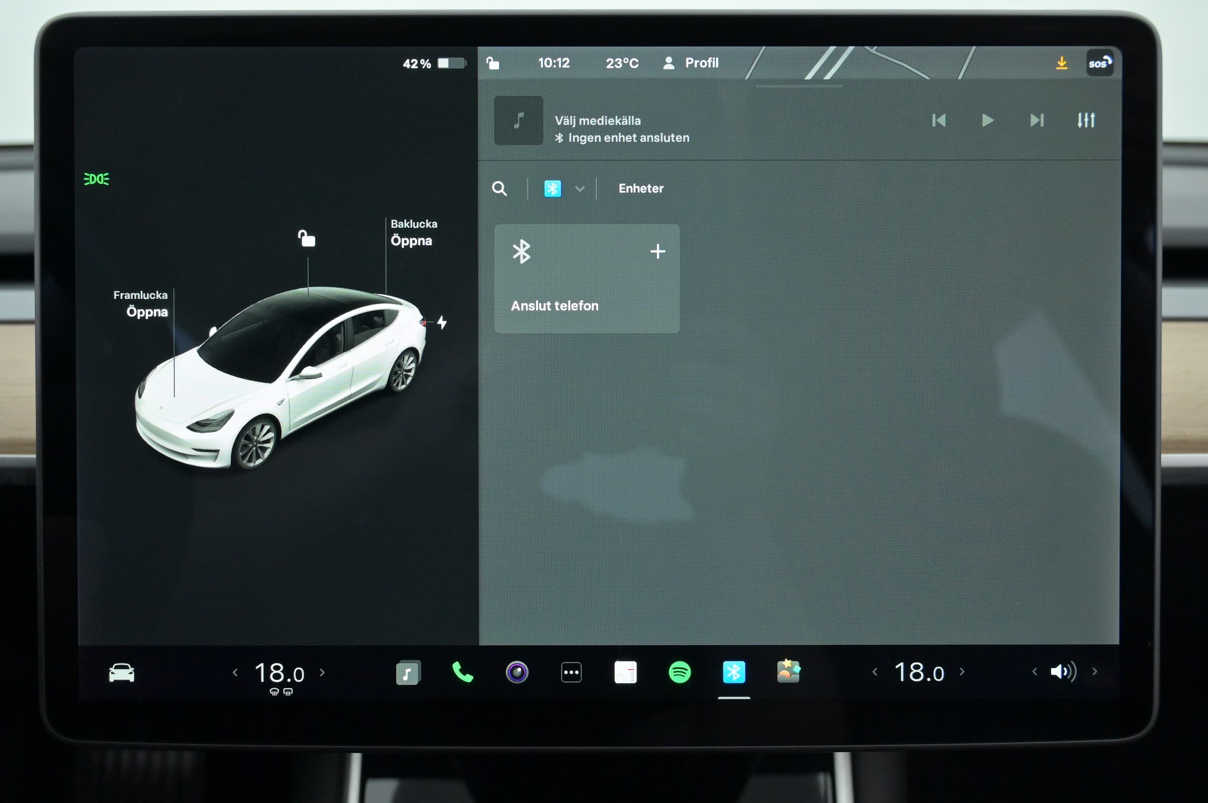Show more apps three dots
Image resolution: width=1208 pixels, height=803 pixels.
click(x=571, y=673)
